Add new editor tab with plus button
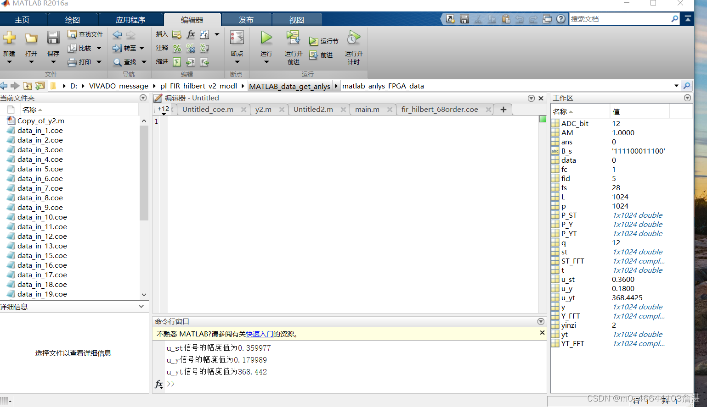 point(503,110)
